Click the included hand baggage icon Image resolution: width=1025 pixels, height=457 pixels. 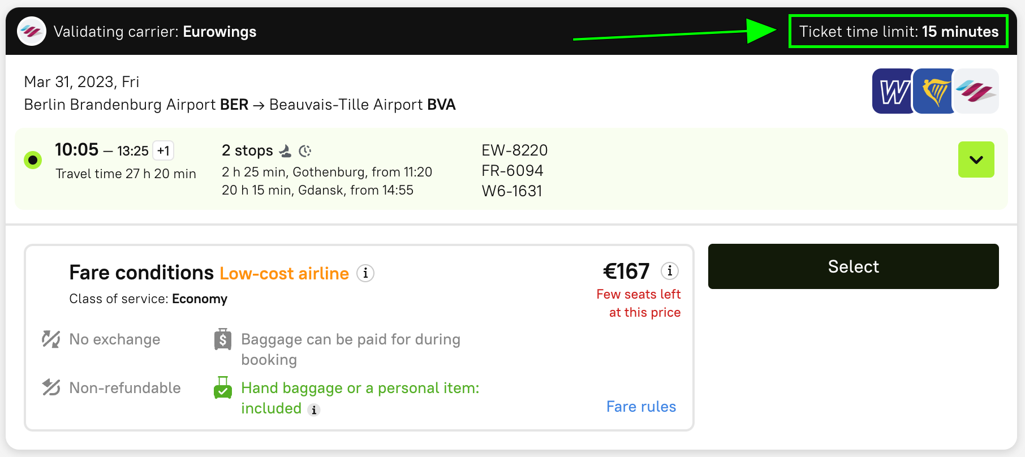(223, 388)
